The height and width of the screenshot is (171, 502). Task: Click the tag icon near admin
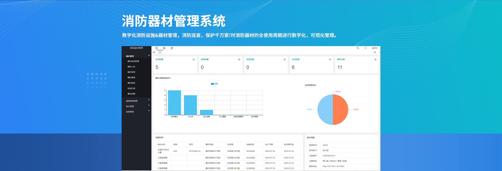coord(358,48)
